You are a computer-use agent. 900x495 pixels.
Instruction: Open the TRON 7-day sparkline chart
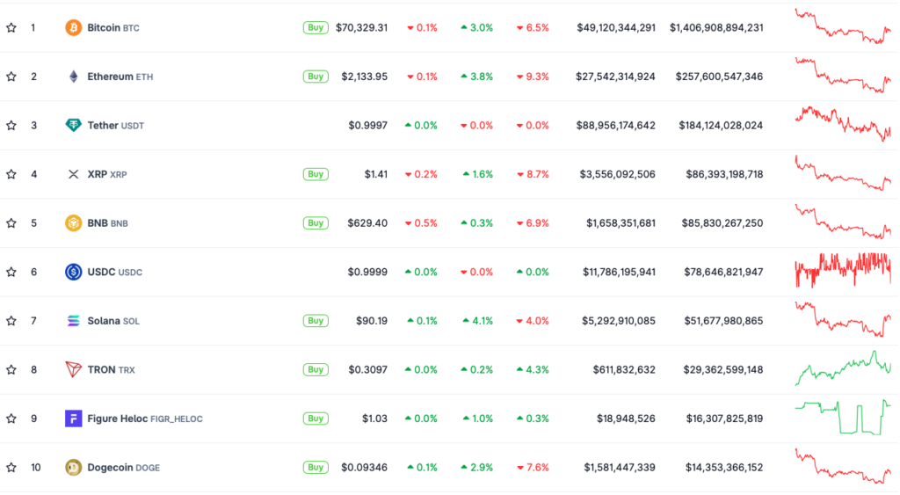click(843, 368)
